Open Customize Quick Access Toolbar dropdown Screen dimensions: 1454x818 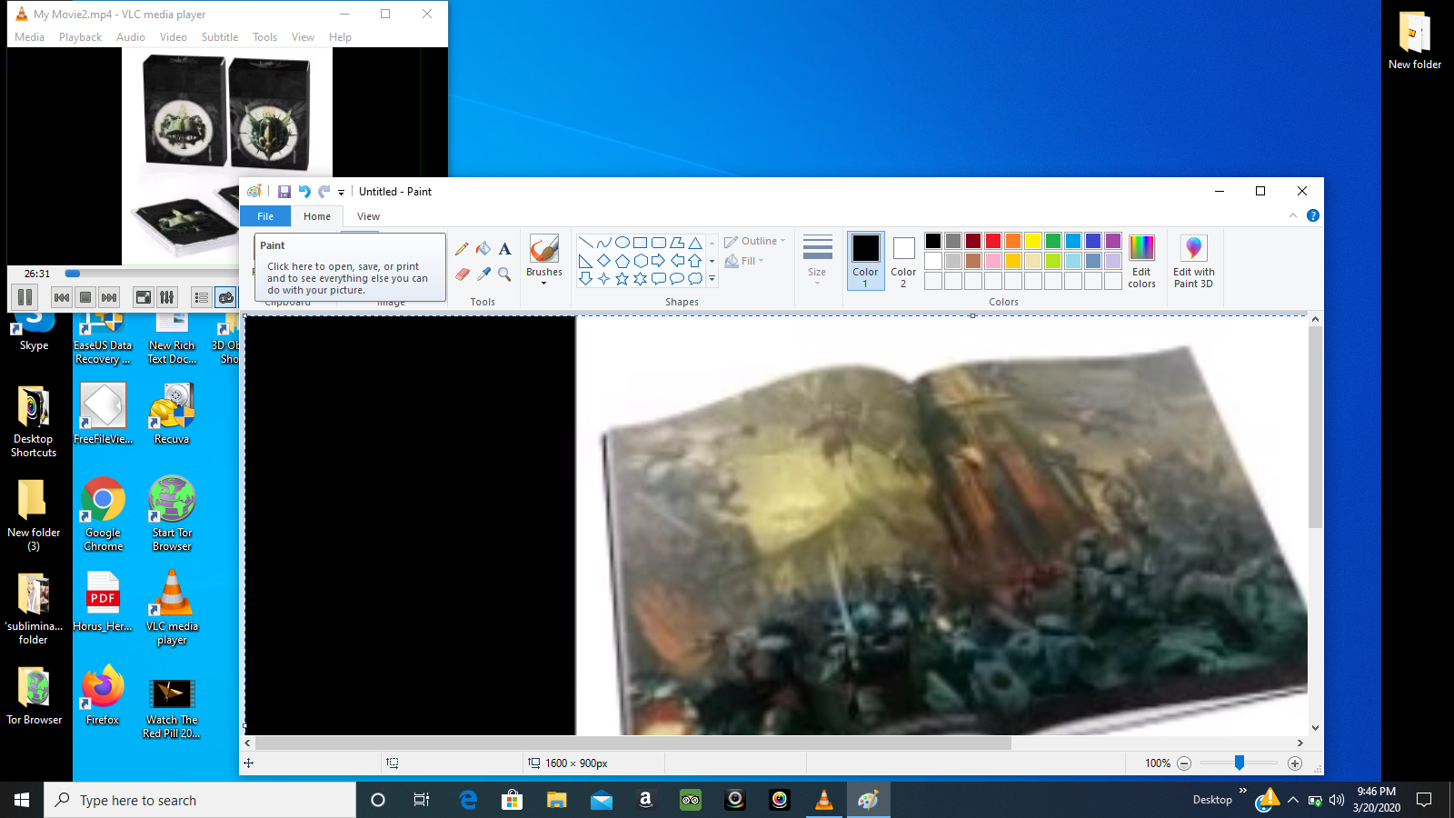[342, 192]
